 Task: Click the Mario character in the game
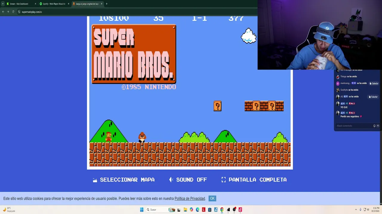click(x=109, y=137)
